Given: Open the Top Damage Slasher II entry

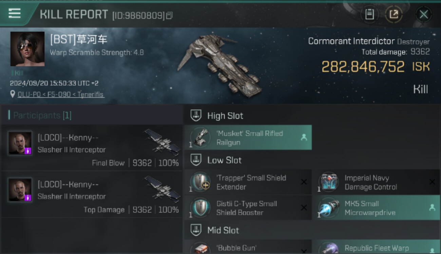Looking at the screenshot, I should pos(92,194).
